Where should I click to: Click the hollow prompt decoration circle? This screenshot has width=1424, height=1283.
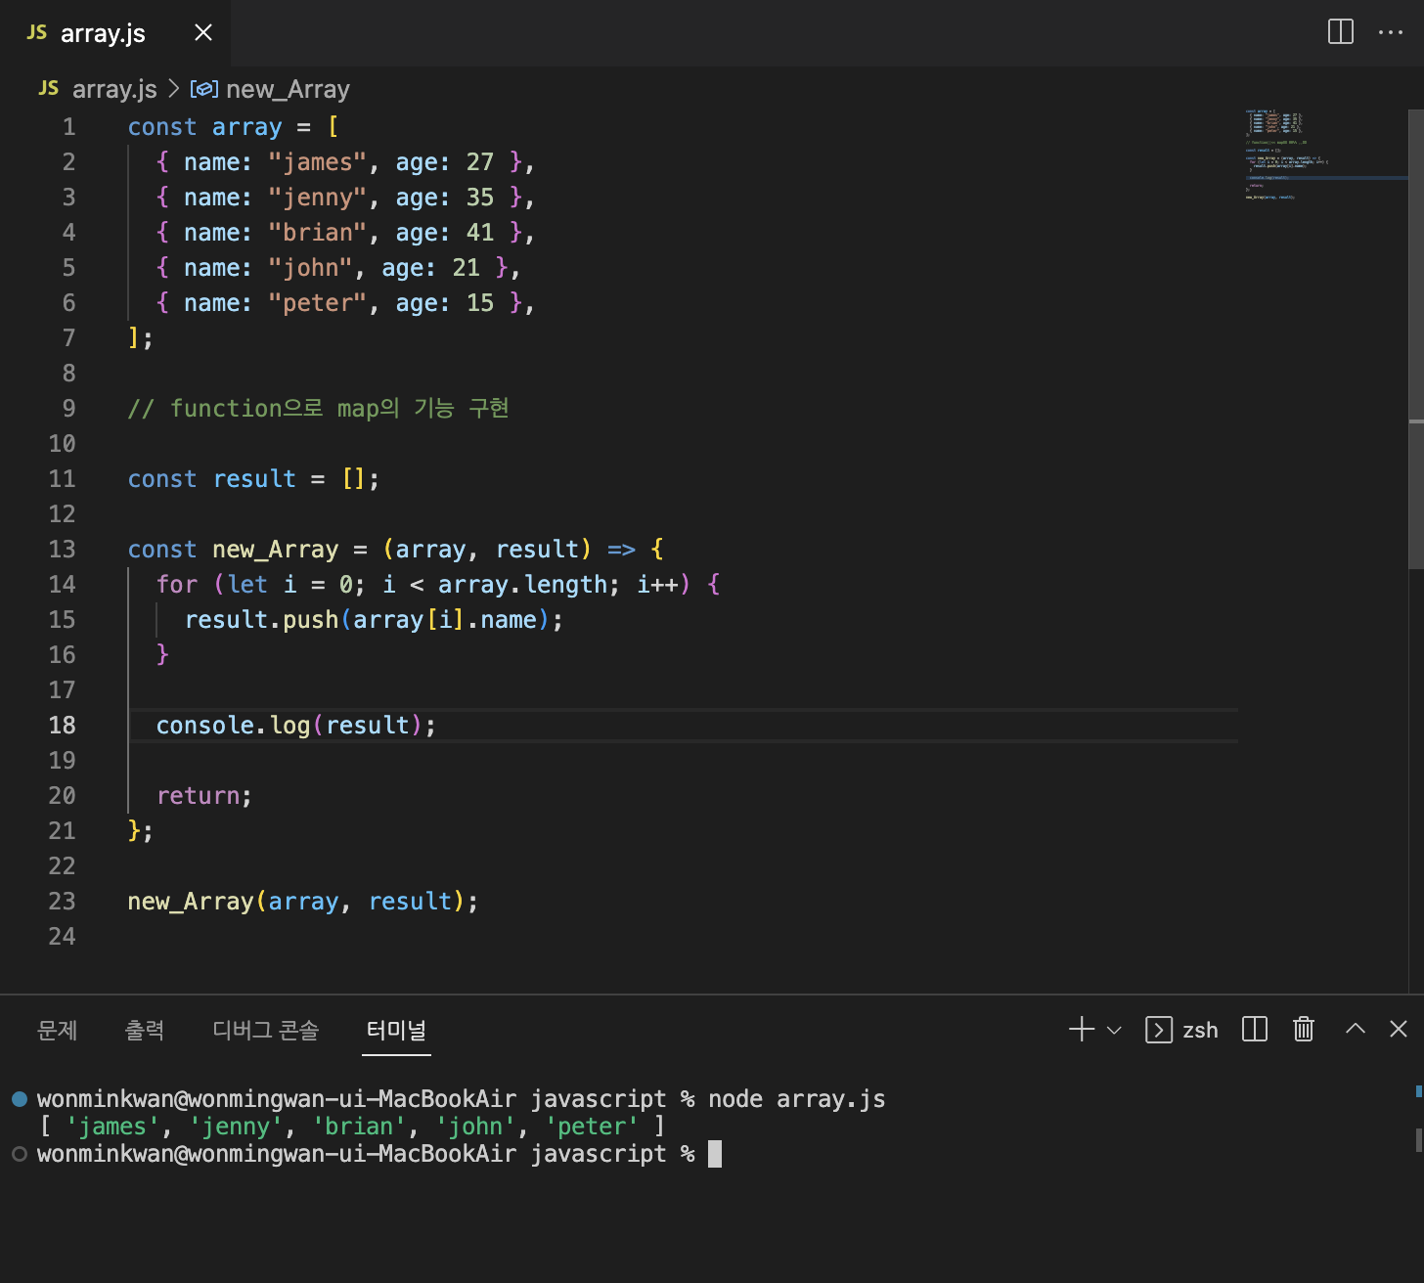point(20,1154)
